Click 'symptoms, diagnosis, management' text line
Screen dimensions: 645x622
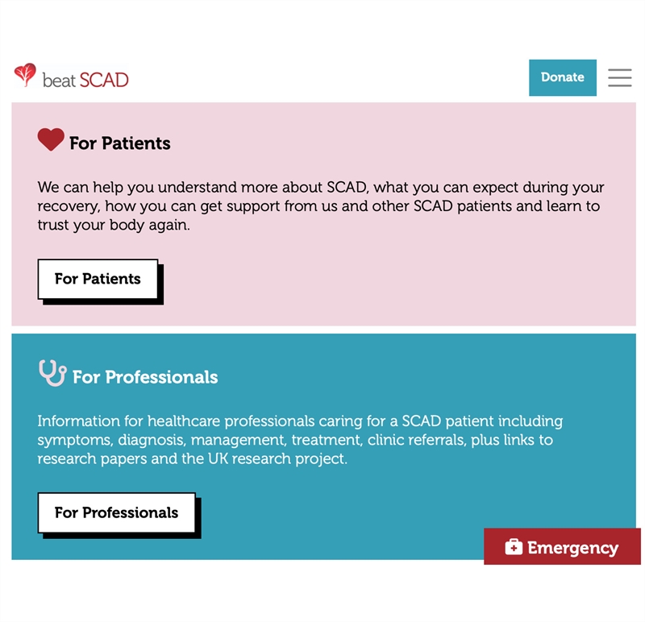point(161,440)
